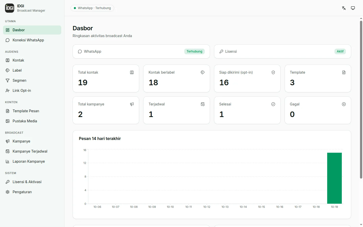The height and width of the screenshot is (227, 363).
Task: Open Template Pesan in sidebar
Action: (32, 111)
